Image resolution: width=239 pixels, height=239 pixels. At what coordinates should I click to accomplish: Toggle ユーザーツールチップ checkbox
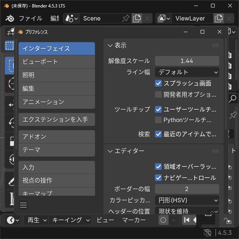(158, 109)
